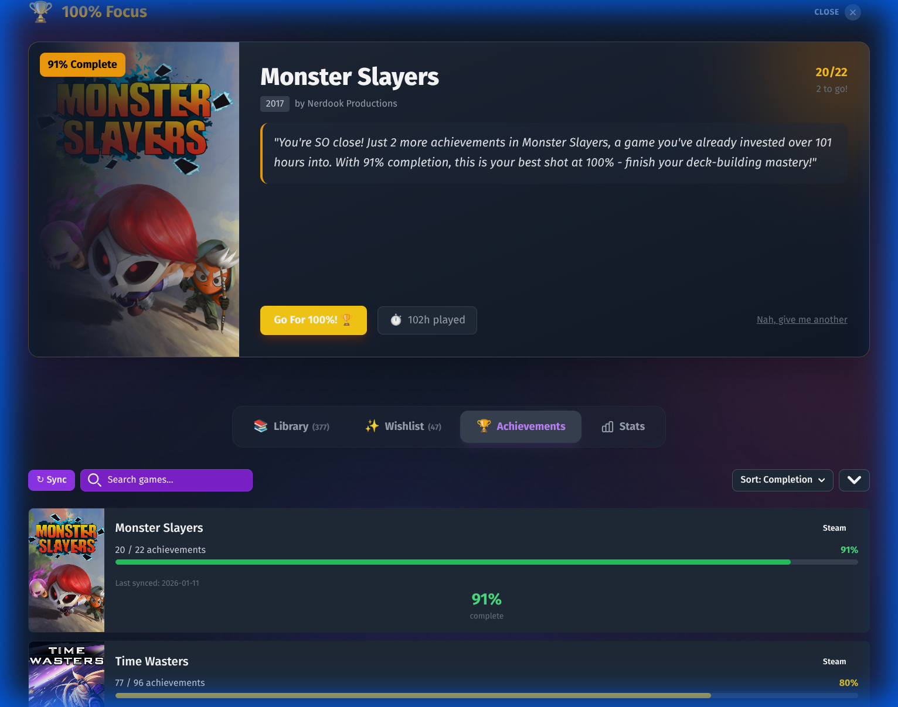Switch to the Stats tab
Image resolution: width=898 pixels, height=707 pixels.
[x=623, y=426]
